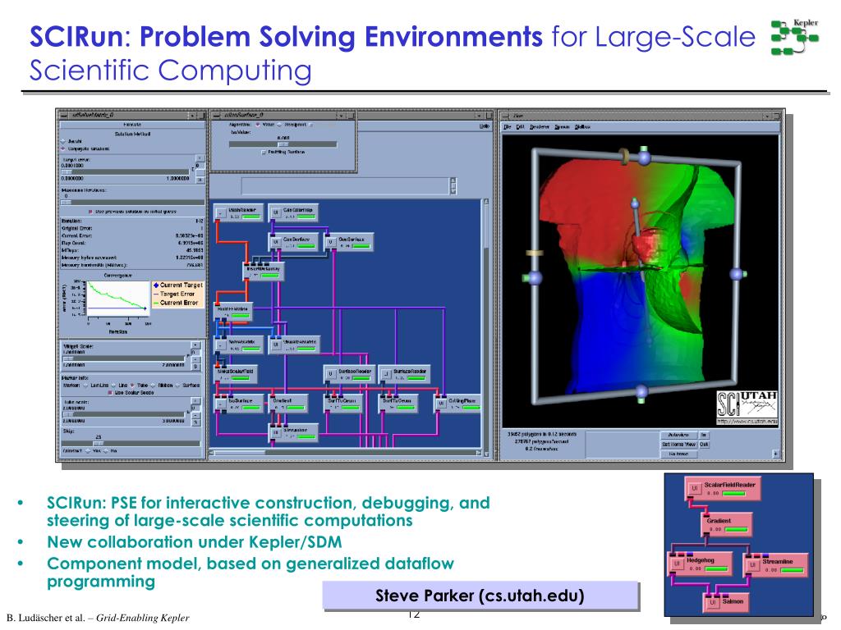
Task: Click the top sphere handle on viewer frame
Action: tap(644, 157)
